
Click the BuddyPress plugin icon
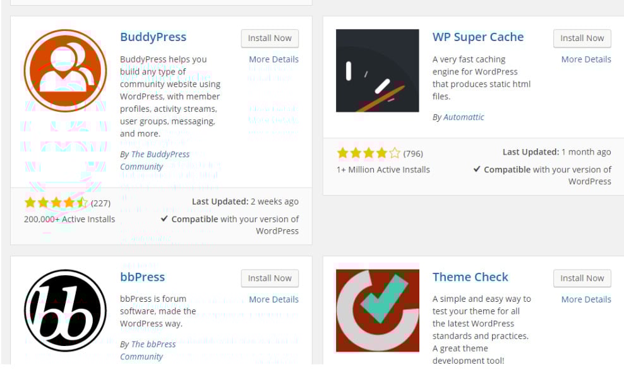[x=65, y=70]
